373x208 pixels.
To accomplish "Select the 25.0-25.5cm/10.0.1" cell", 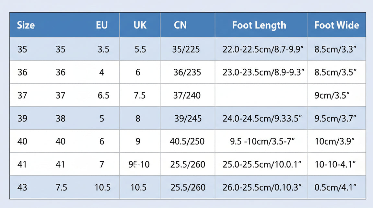I will click(x=262, y=164).
